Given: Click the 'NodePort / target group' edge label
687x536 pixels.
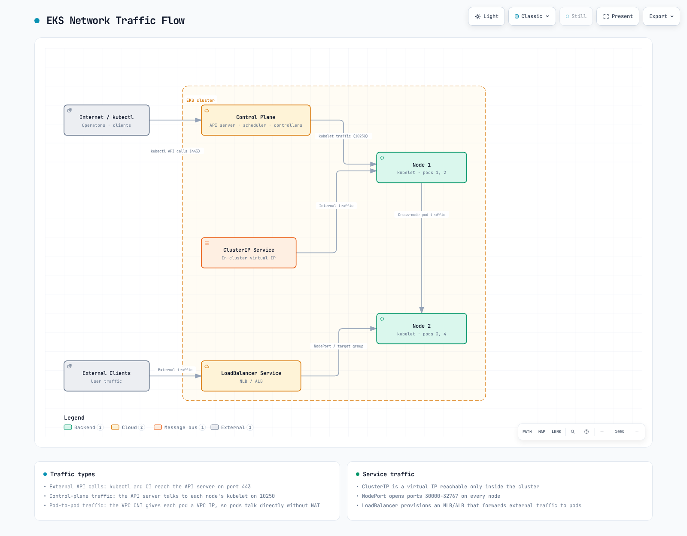Looking at the screenshot, I should (x=338, y=346).
